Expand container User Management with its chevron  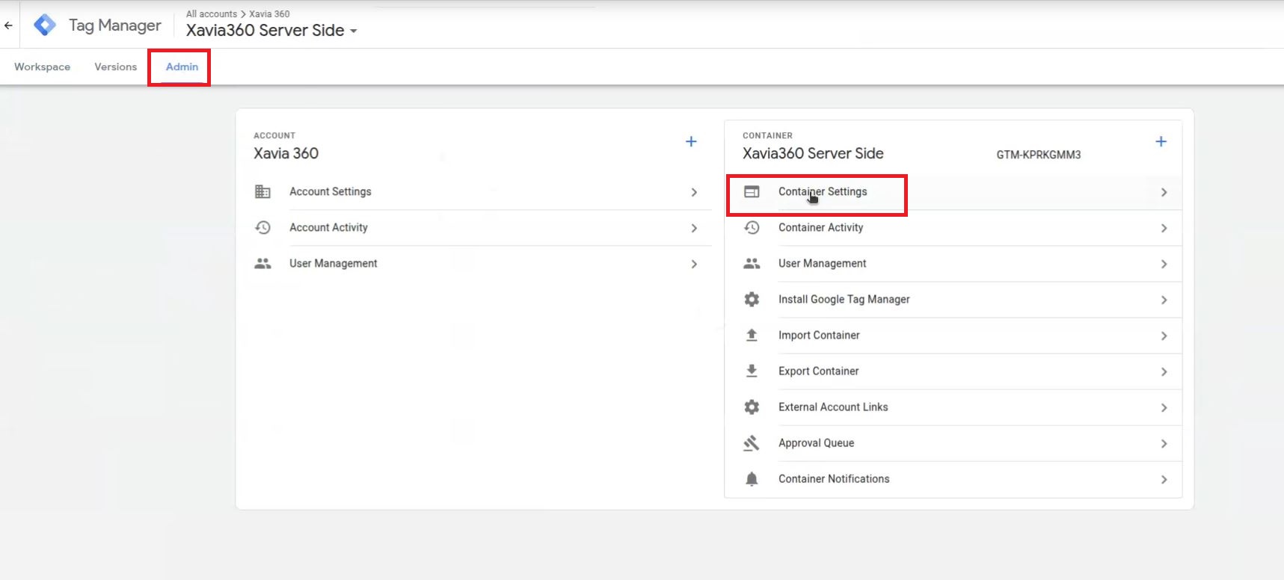(x=1164, y=264)
